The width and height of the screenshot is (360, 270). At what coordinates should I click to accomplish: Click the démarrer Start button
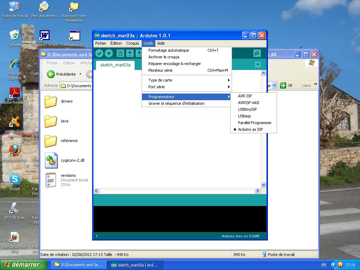(x=24, y=265)
